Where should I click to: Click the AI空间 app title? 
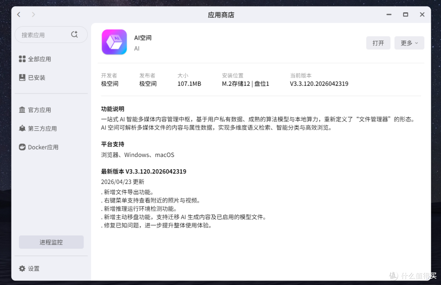pyautogui.click(x=143, y=38)
